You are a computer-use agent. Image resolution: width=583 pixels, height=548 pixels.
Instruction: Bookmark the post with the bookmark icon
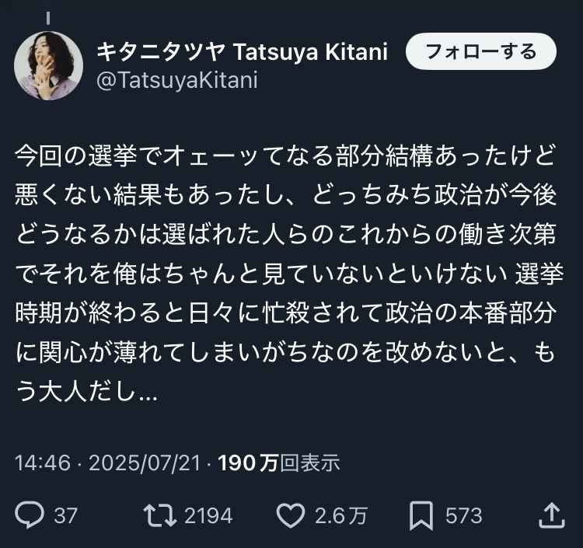pyautogui.click(x=421, y=515)
